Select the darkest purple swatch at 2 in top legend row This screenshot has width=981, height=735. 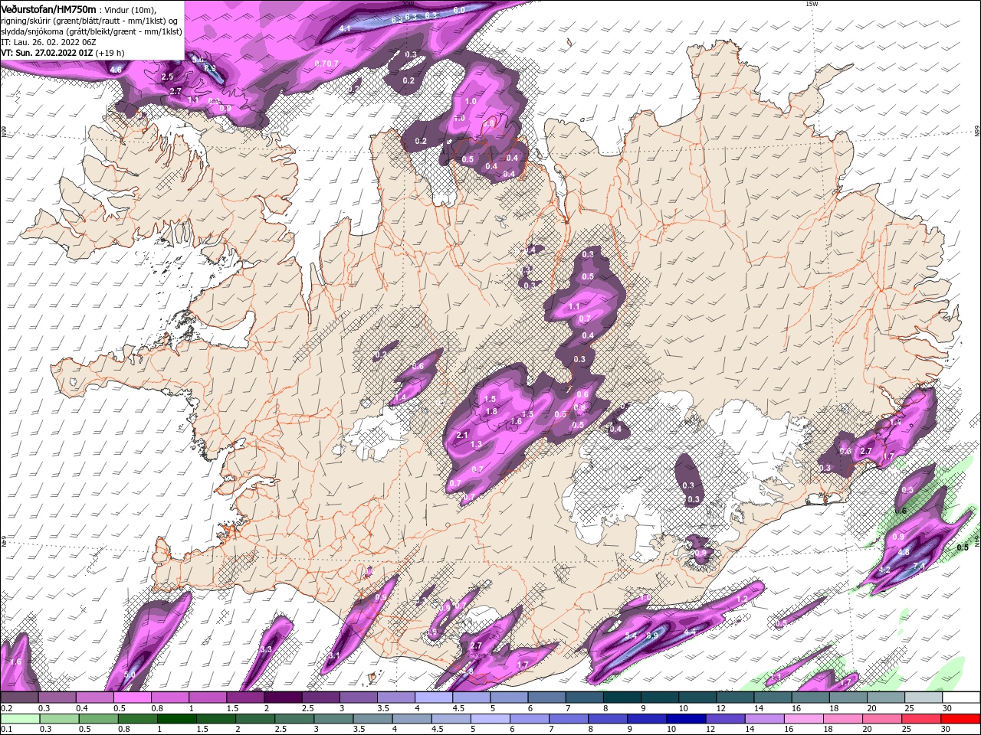(x=283, y=697)
